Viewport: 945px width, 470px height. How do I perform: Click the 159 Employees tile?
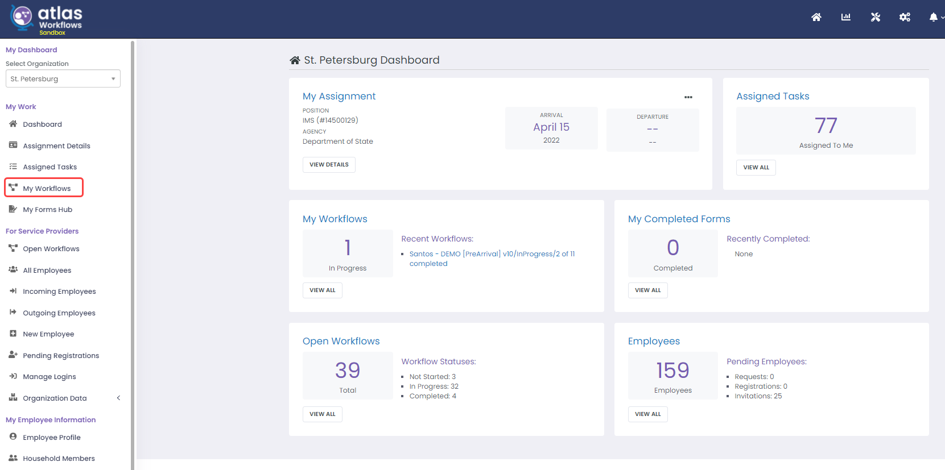pyautogui.click(x=673, y=376)
